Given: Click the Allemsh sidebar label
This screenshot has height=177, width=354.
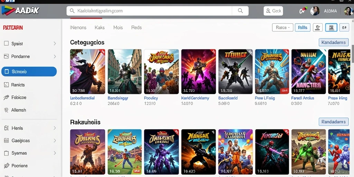Looking at the screenshot, I should point(19,110).
